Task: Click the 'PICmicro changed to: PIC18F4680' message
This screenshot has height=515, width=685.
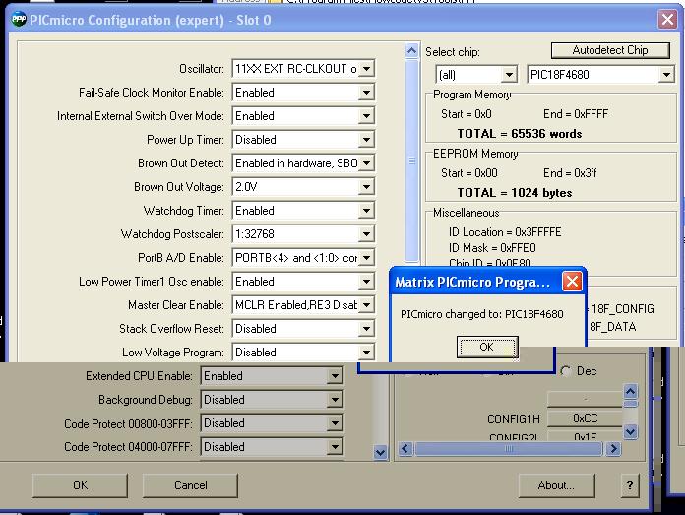Action: pyautogui.click(x=482, y=314)
